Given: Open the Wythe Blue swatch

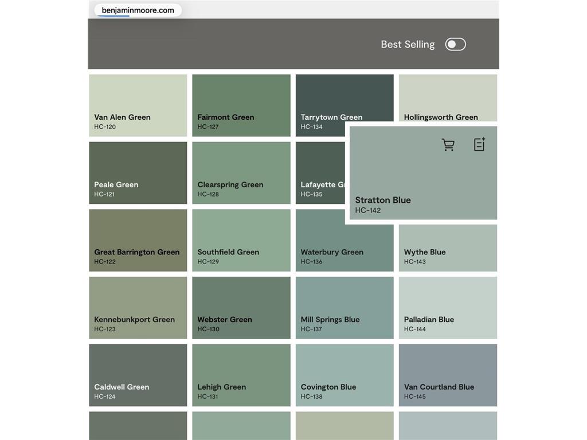Looking at the screenshot, I should 448,248.
